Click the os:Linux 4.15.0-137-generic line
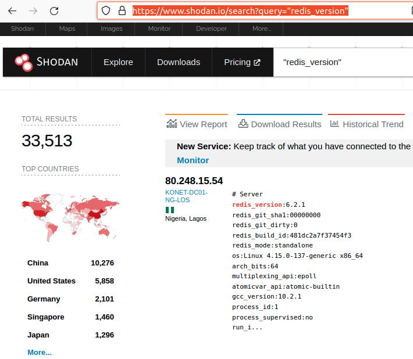This screenshot has height=359, width=413. (x=297, y=256)
